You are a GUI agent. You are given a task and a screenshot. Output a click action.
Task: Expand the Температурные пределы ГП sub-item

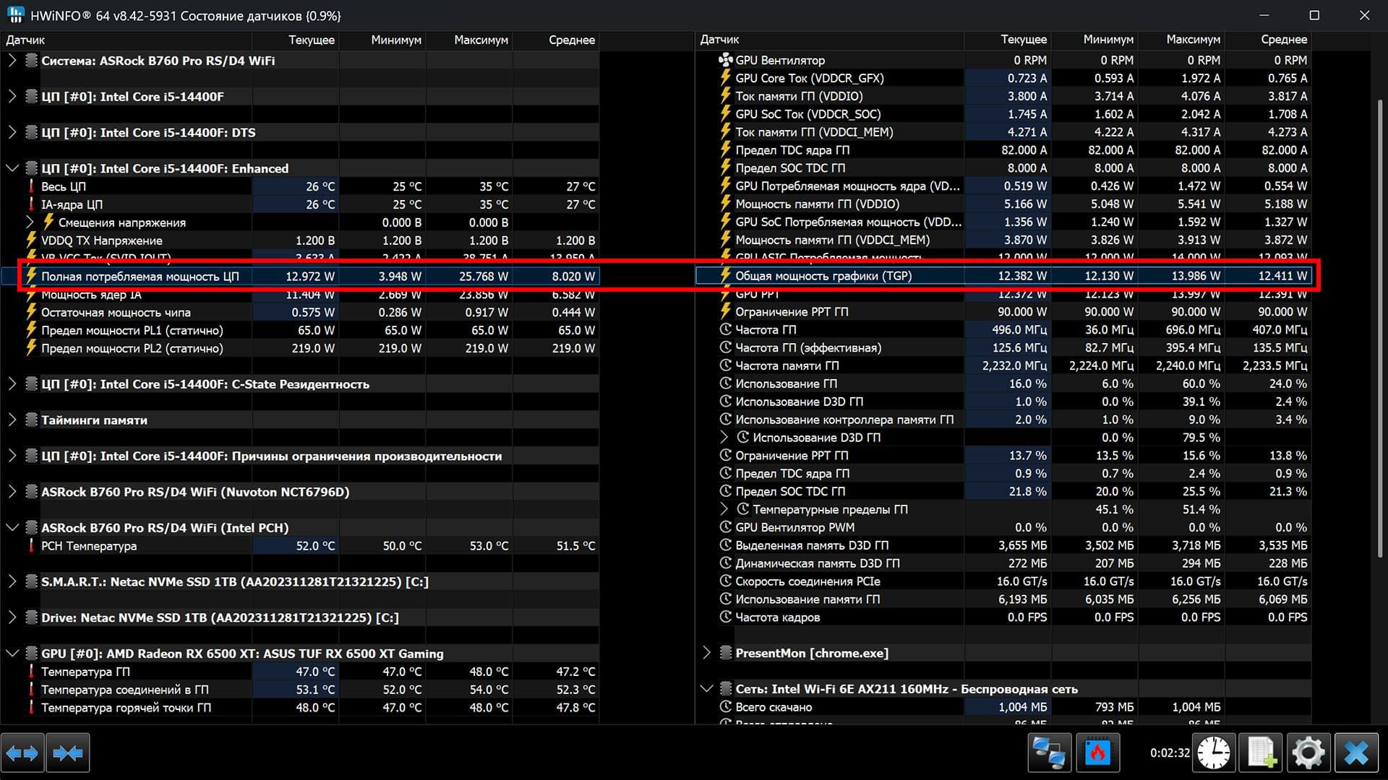724,509
